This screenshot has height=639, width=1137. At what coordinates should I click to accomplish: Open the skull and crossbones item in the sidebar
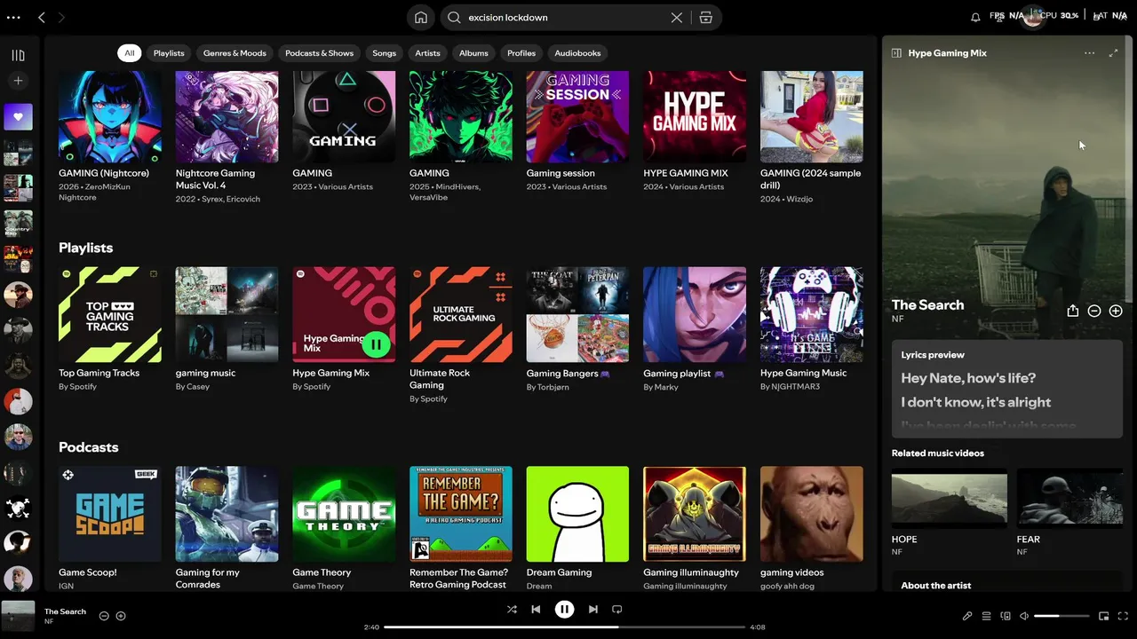18,507
